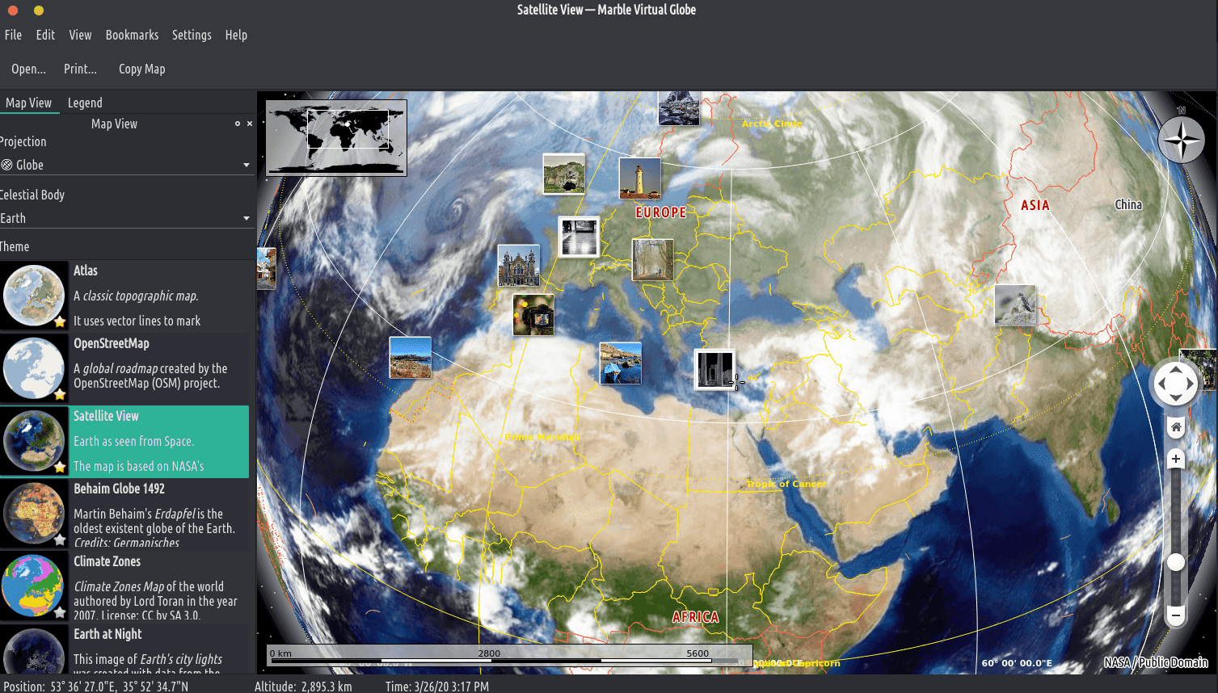
Task: Close the Map View dock panel
Action: pos(250,124)
